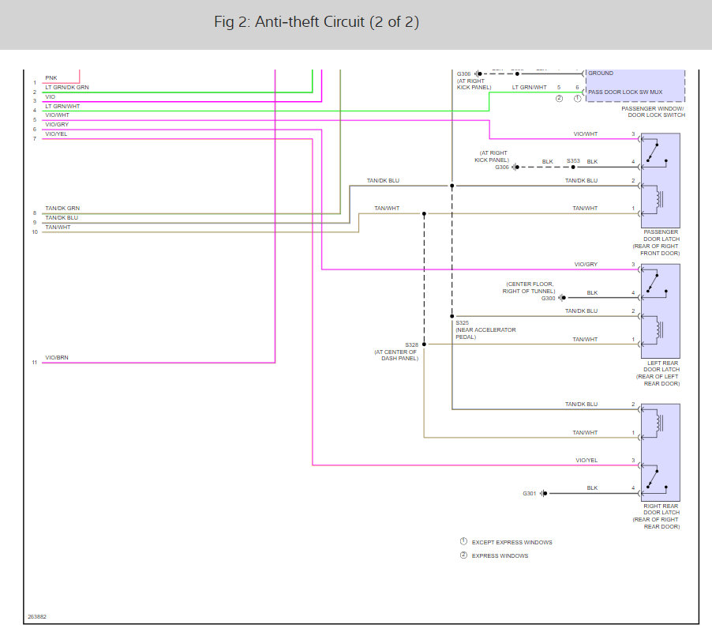Image resolution: width=712 pixels, height=640 pixels.
Task: Click the switch symbol in Right Rear Door Latch
Action: point(655,480)
